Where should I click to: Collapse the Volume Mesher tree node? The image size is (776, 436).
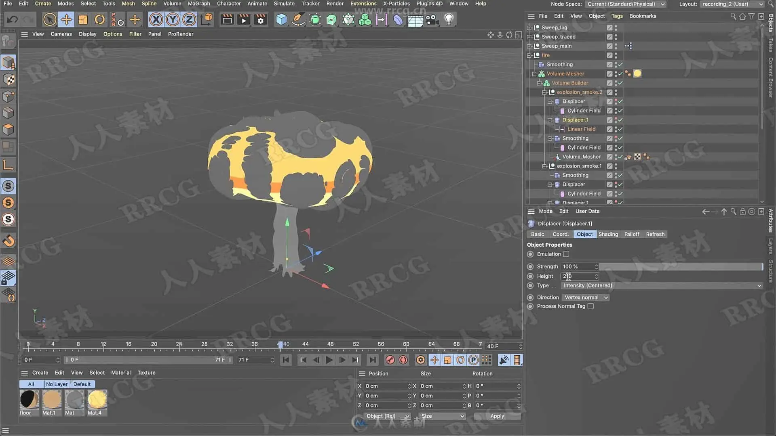[x=534, y=74]
